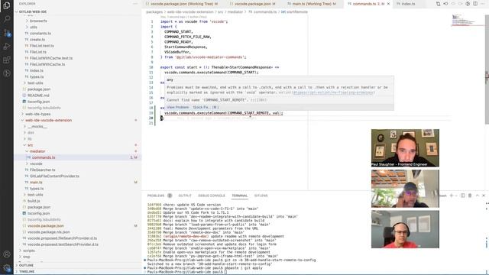489x275 pixels.
Task: Open vscode.package.nls.json in the file tree
Action: [49, 232]
